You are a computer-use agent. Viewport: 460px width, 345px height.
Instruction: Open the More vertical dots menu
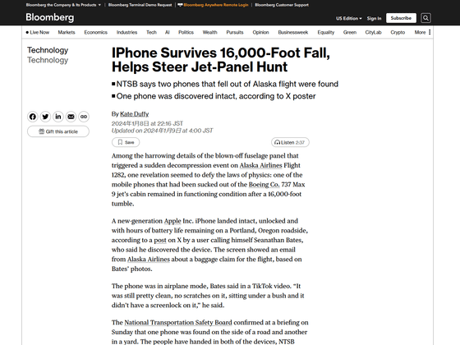point(430,32)
